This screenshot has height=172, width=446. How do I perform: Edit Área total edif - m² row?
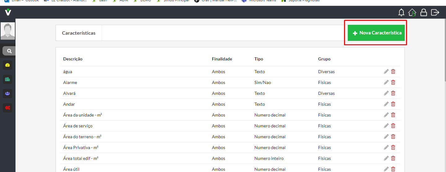(386, 158)
